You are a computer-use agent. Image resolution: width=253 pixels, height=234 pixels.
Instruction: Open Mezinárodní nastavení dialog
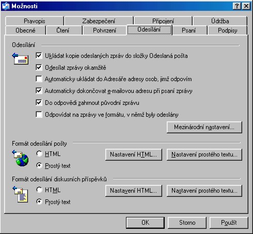click(204, 127)
